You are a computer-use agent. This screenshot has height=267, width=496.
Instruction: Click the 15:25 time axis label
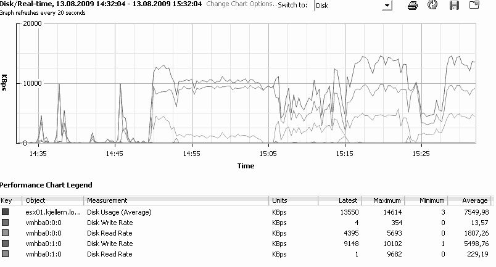(x=421, y=154)
